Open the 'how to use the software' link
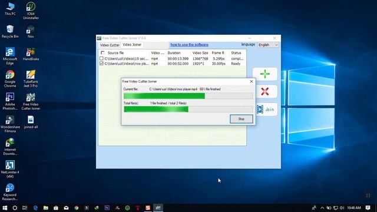Screen dimensions: 377x212 click(x=189, y=45)
